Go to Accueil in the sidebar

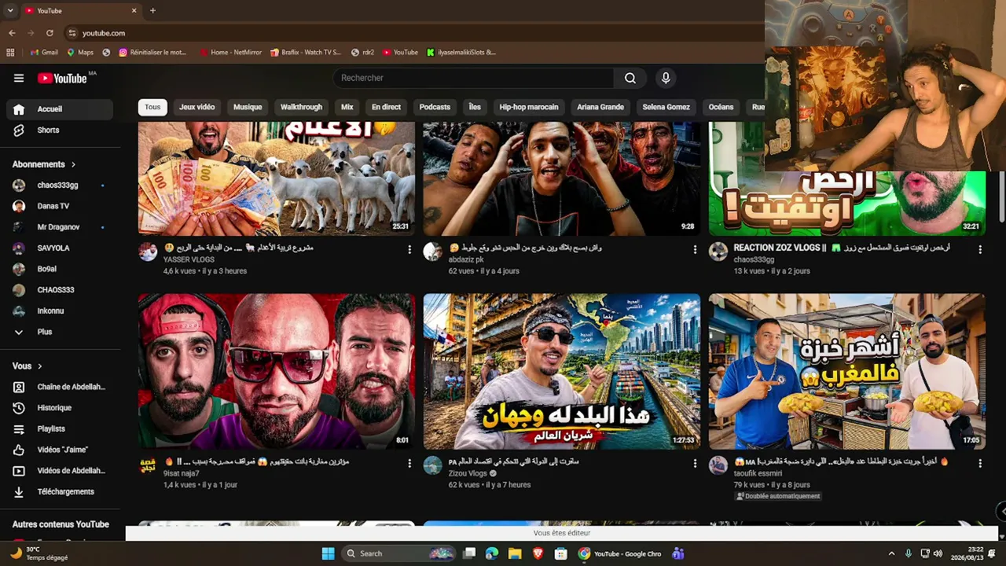(59, 109)
